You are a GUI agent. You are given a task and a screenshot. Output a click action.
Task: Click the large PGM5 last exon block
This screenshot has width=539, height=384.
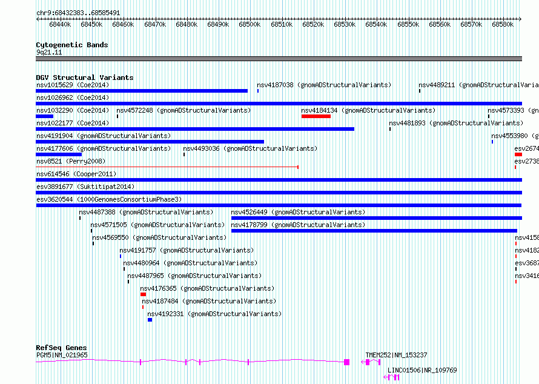(347, 362)
